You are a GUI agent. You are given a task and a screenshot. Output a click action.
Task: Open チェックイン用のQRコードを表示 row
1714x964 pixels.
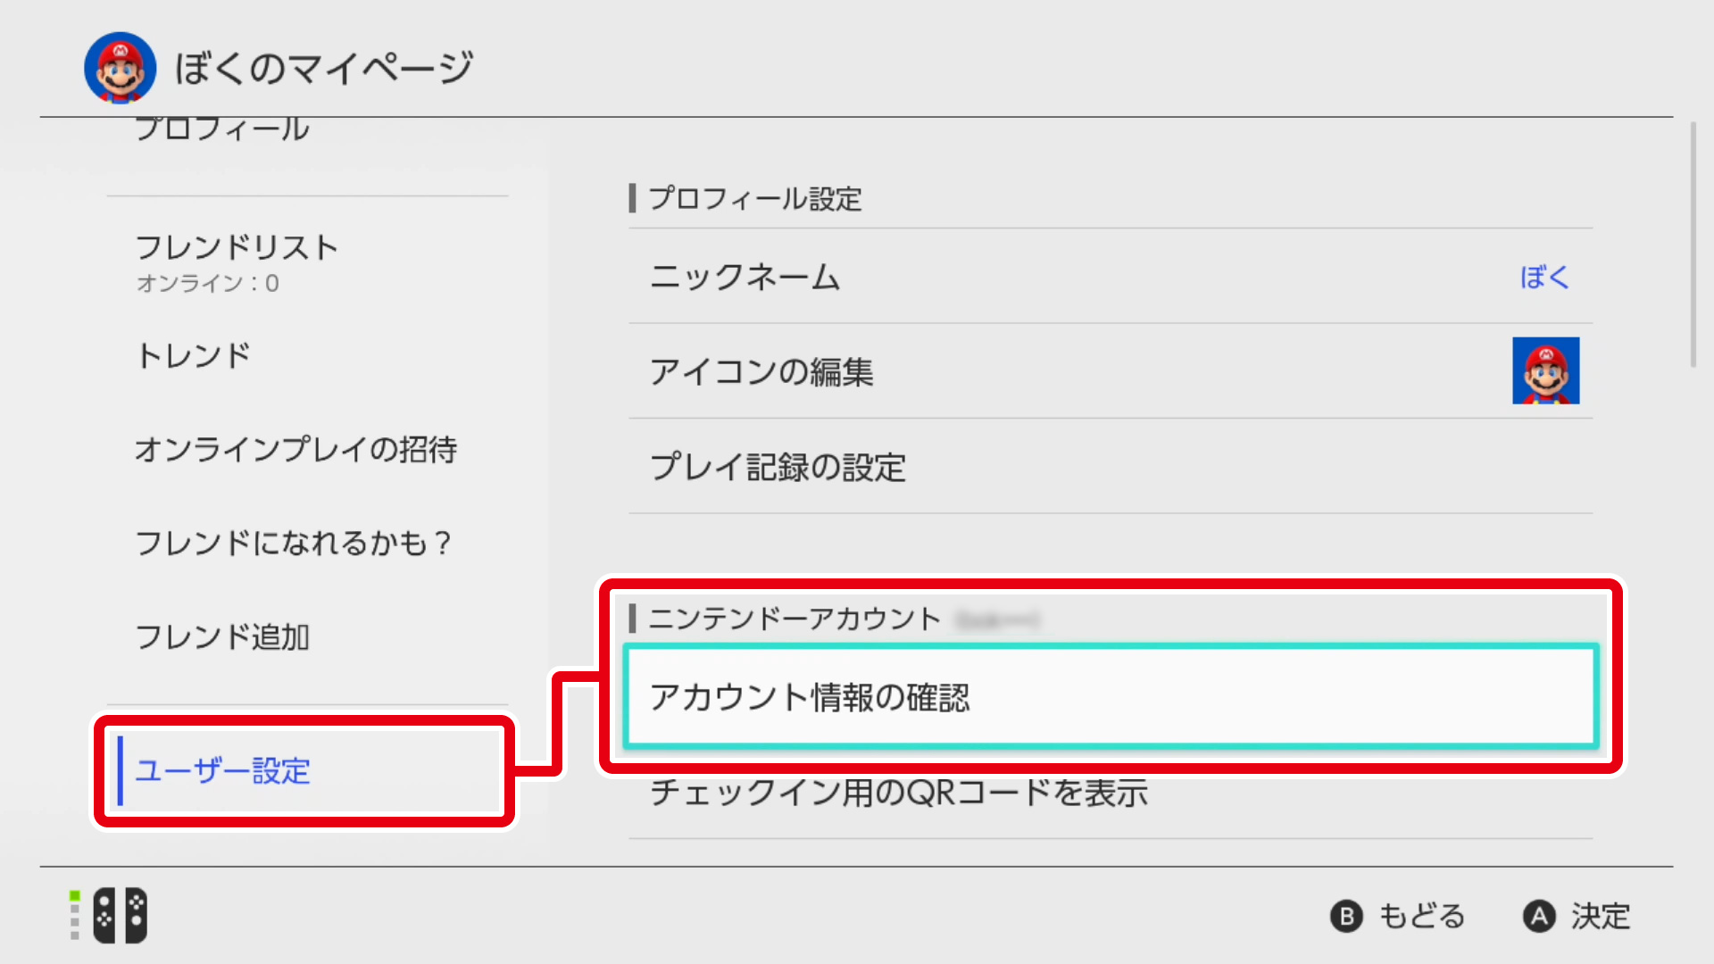[1111, 793]
